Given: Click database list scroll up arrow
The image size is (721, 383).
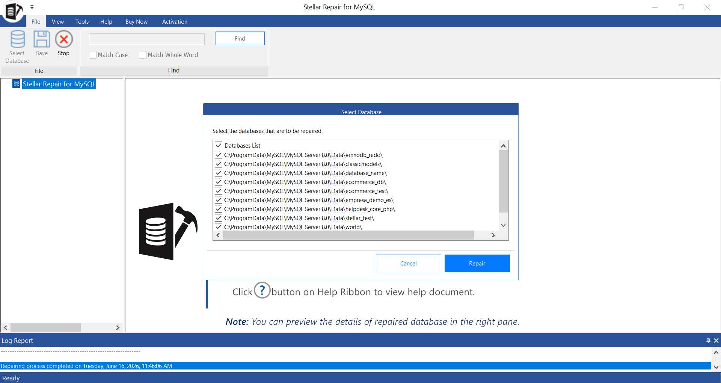Looking at the screenshot, I should point(504,146).
